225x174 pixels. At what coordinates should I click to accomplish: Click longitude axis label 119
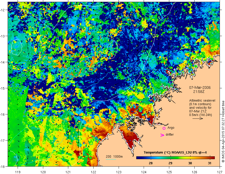coord(18,172)
